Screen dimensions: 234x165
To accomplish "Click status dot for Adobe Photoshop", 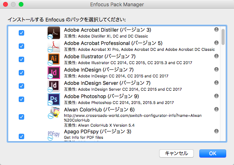I will pyautogui.click(x=216, y=96).
